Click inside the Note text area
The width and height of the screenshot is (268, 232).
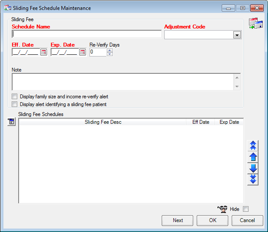pos(123,82)
